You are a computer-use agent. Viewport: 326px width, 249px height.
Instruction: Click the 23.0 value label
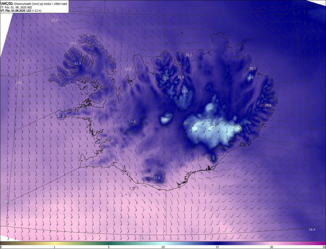tap(128, 69)
